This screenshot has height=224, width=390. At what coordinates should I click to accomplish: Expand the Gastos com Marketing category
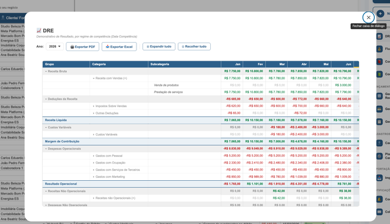[x=93, y=177]
